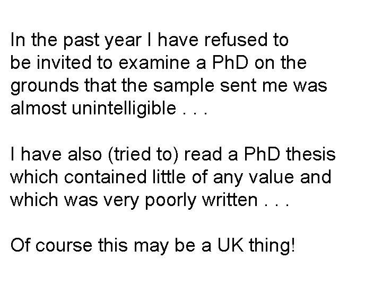The width and height of the screenshot is (382, 286).
Task: Click the word "thesis" in the text
Action: click(x=311, y=154)
